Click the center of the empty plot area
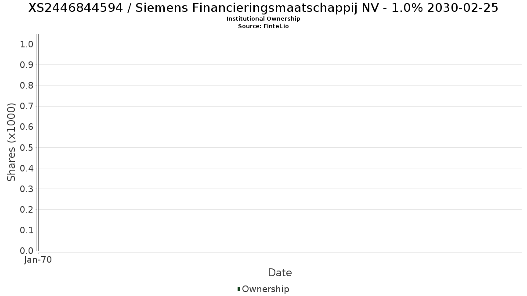 pos(280,142)
